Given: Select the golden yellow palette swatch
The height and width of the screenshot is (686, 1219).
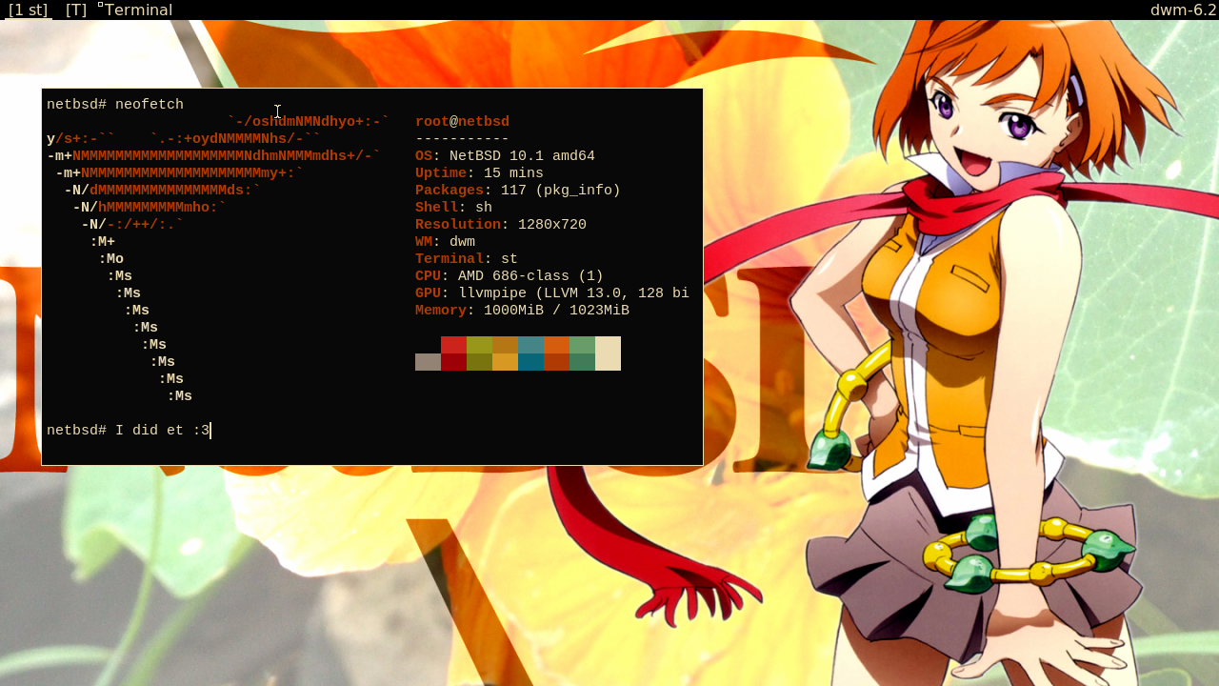Looking at the screenshot, I should pos(505,362).
